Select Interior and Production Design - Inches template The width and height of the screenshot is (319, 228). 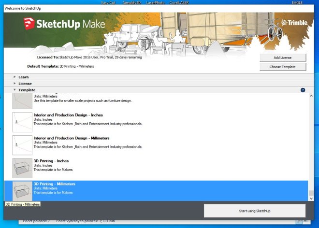pos(156,122)
